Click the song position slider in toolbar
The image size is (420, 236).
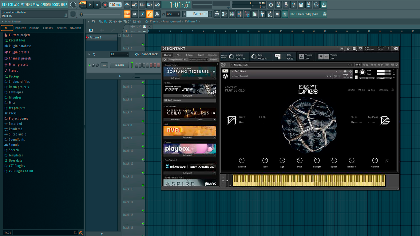click(101, 14)
